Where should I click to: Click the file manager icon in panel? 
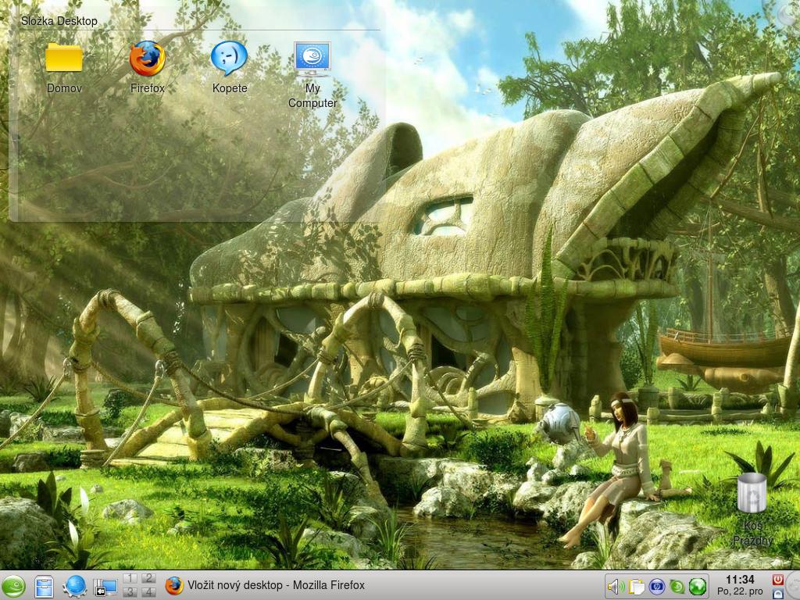(44, 586)
